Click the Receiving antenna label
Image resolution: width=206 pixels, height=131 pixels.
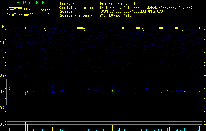tap(75, 15)
